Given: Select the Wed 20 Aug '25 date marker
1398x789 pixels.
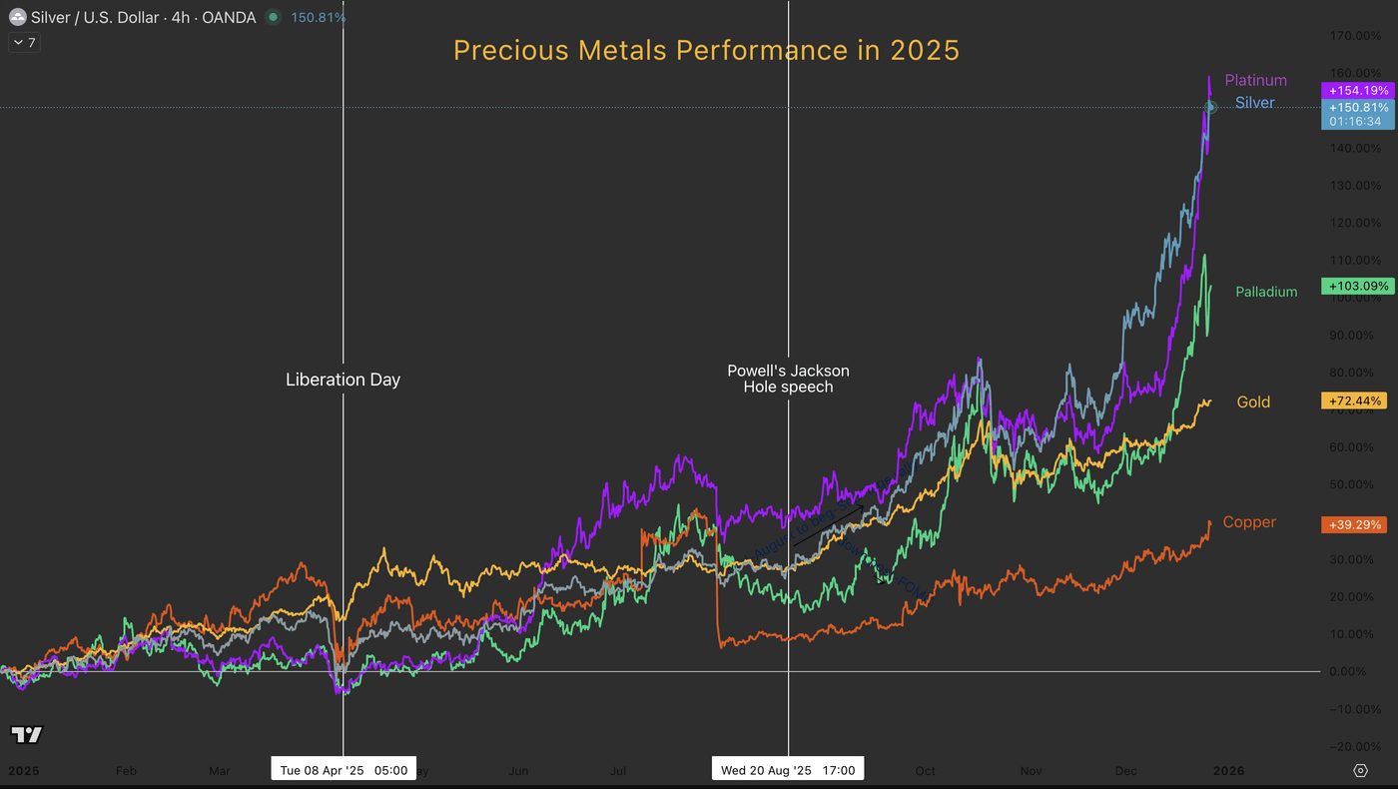Looking at the screenshot, I should tap(787, 769).
